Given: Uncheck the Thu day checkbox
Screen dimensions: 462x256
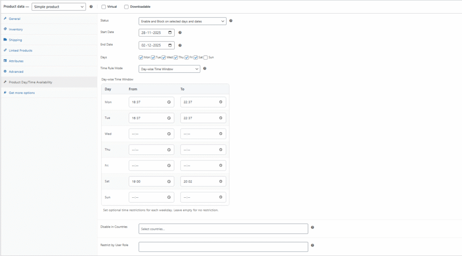Looking at the screenshot, I should (x=176, y=57).
